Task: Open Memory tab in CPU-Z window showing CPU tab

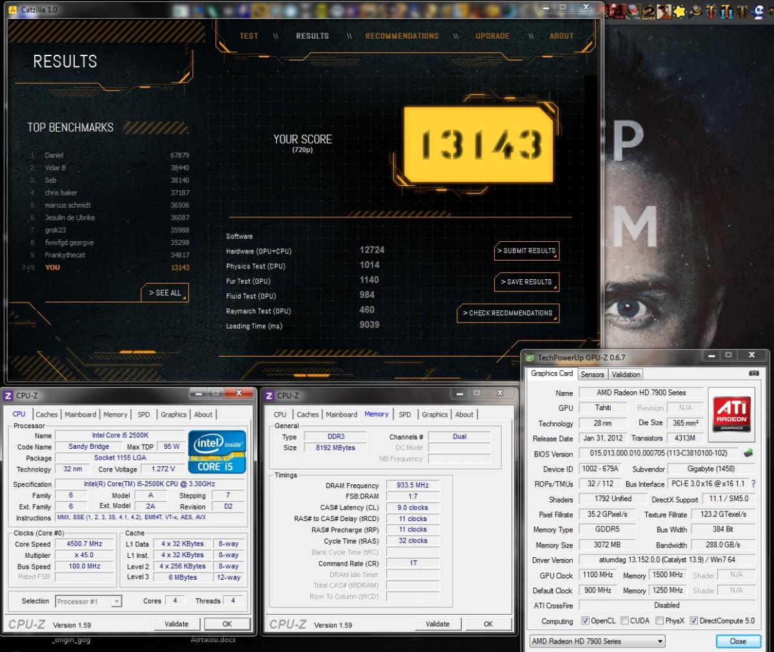Action: tap(115, 415)
